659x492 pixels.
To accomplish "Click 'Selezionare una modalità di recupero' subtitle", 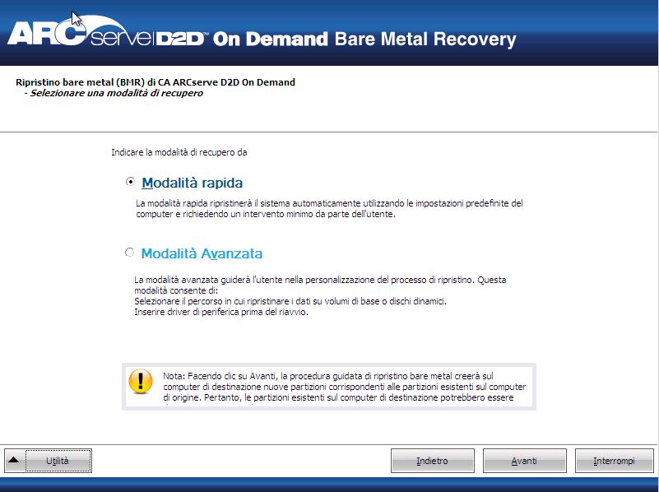I will (117, 93).
